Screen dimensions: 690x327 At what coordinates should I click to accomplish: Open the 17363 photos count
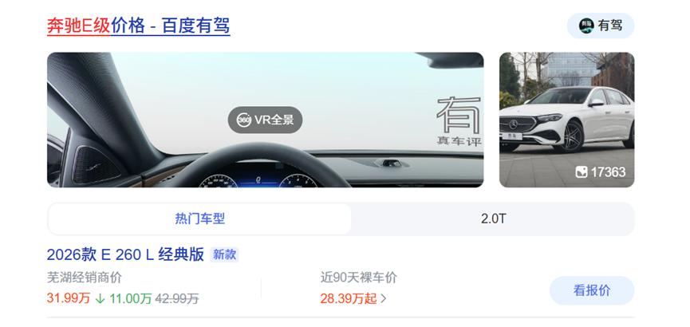point(608,172)
